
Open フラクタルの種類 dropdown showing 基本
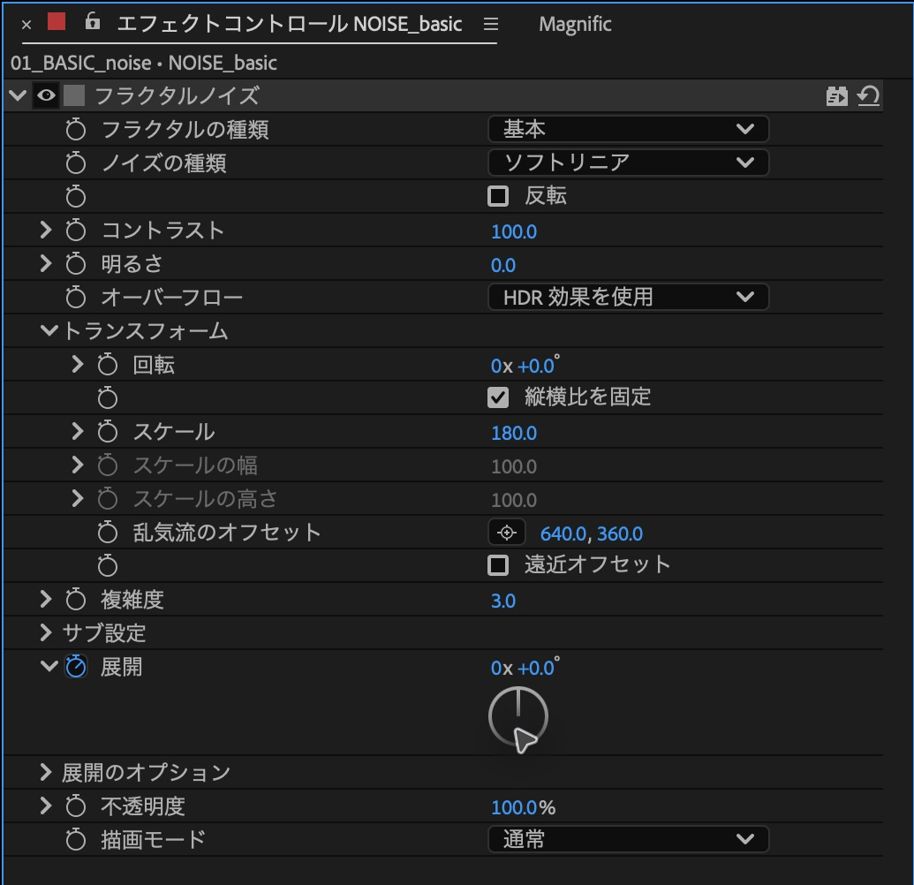[x=629, y=129]
